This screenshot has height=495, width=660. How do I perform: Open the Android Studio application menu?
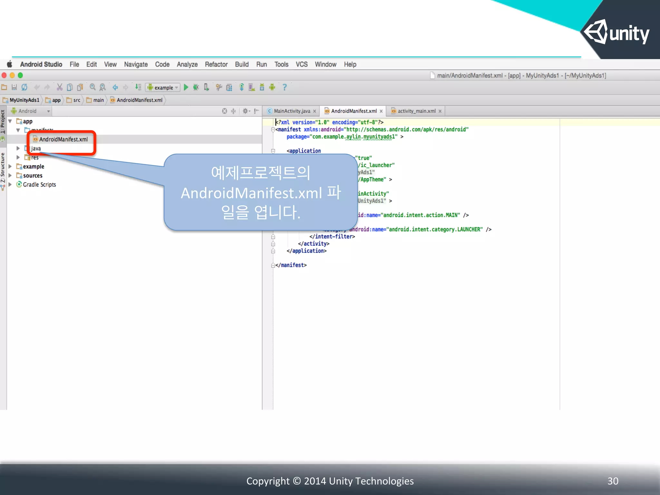point(41,64)
